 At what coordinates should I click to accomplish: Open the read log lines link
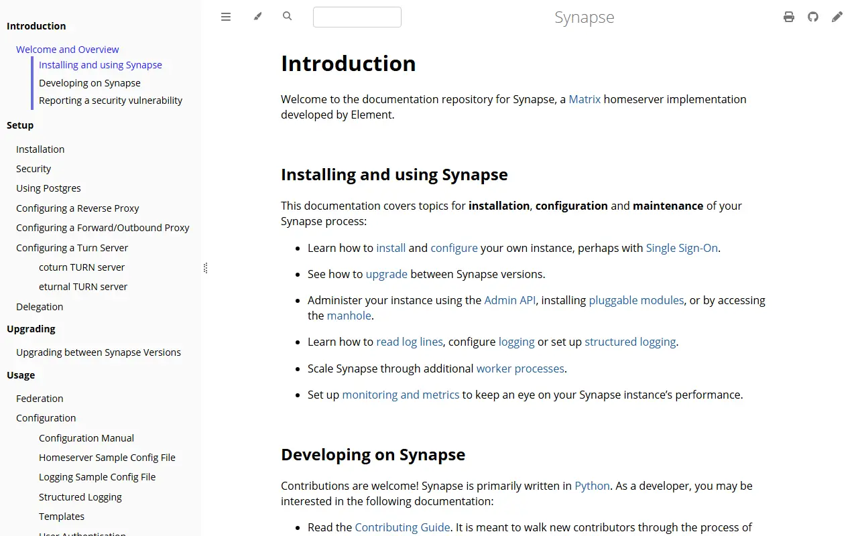410,342
